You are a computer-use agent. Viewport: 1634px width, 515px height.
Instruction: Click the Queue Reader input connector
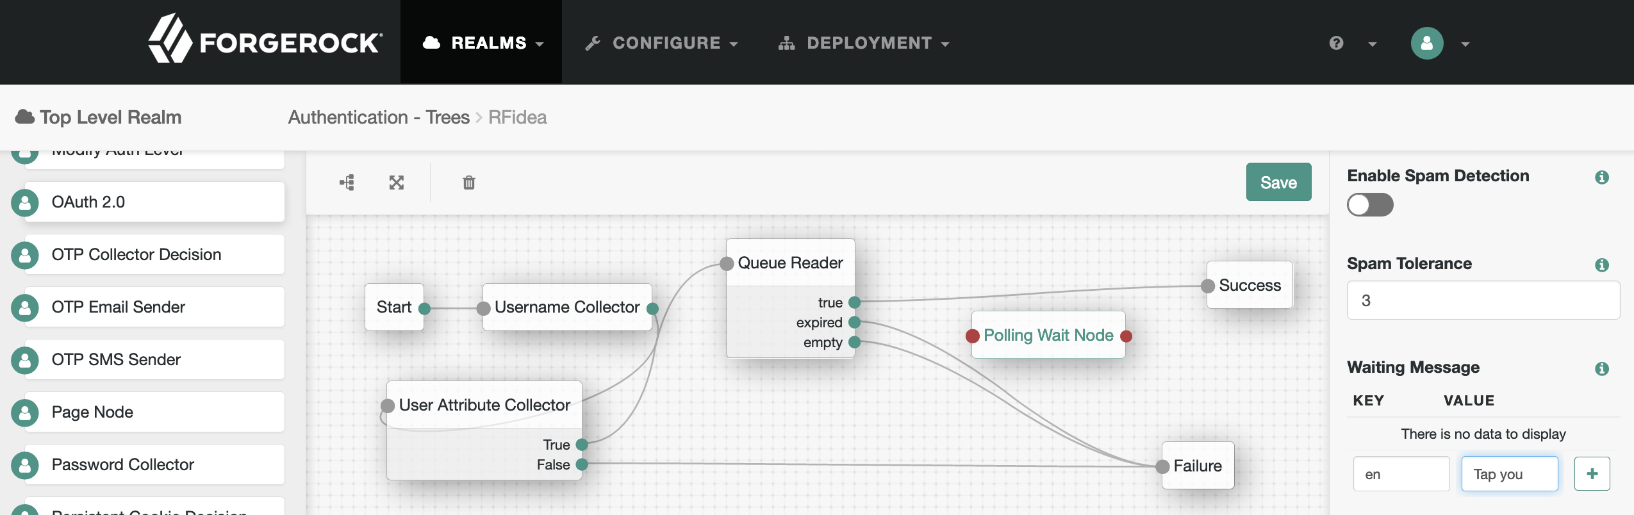[727, 263]
